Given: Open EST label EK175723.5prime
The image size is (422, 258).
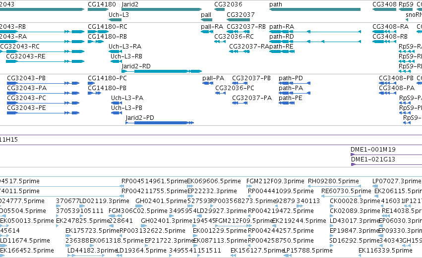Looking at the screenshot, I should [92, 231].
